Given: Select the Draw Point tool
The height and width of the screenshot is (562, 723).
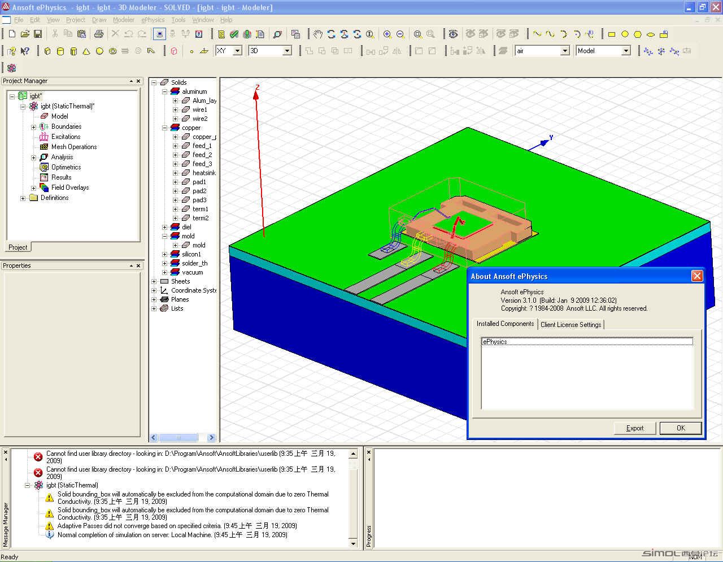Looking at the screenshot, I should pyautogui.click(x=191, y=51).
